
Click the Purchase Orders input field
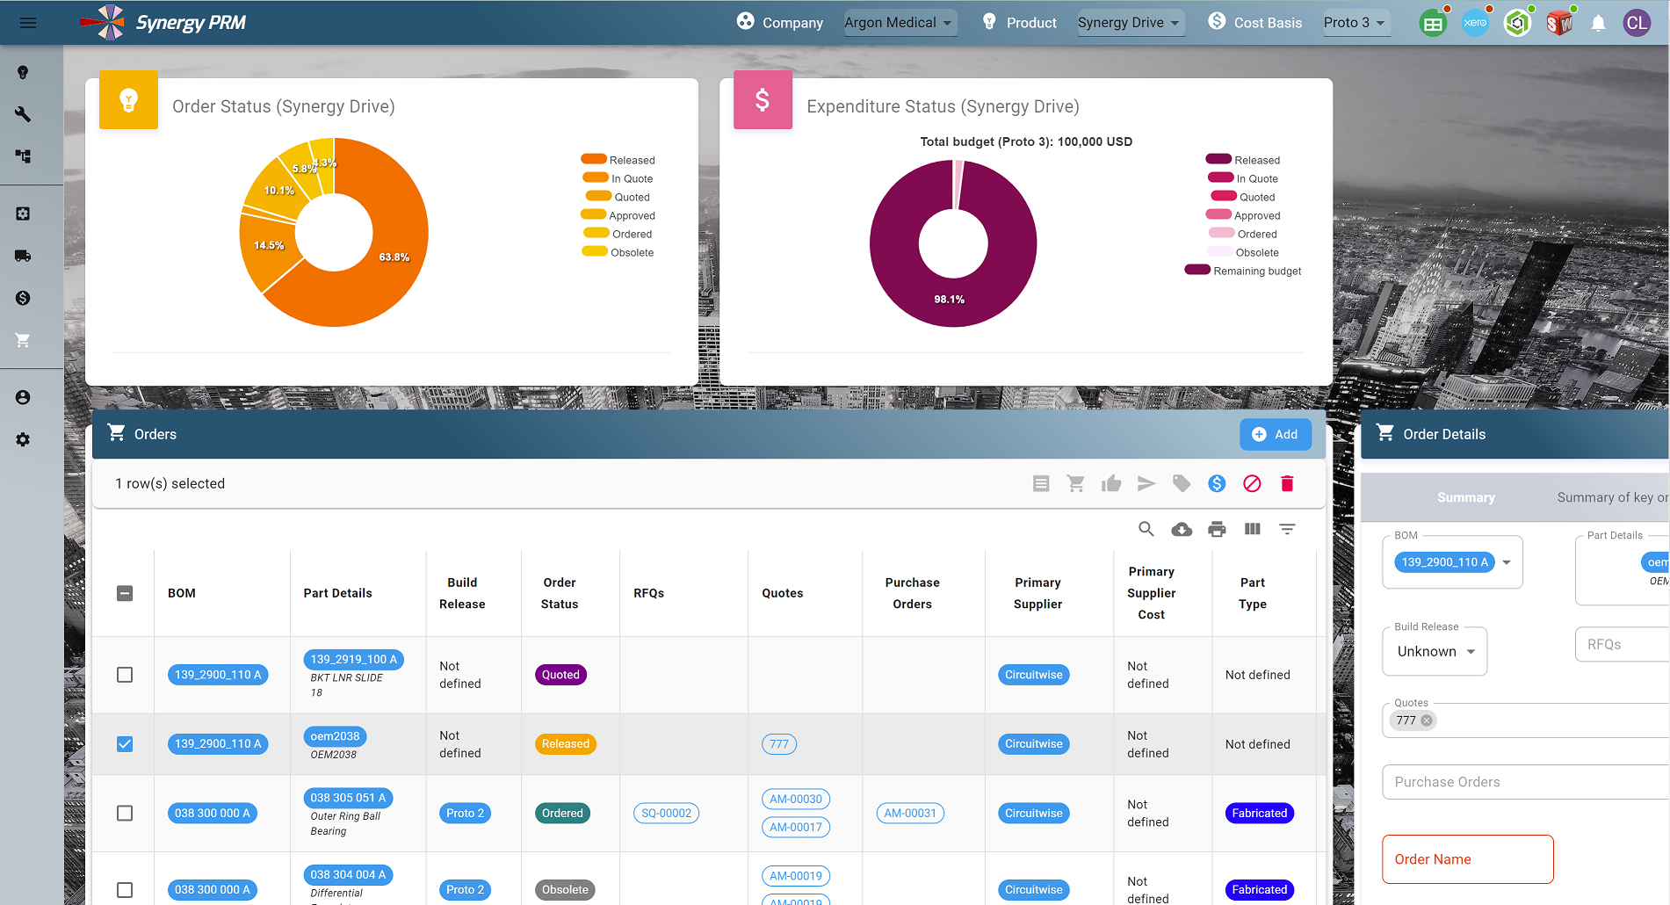pos(1526,782)
